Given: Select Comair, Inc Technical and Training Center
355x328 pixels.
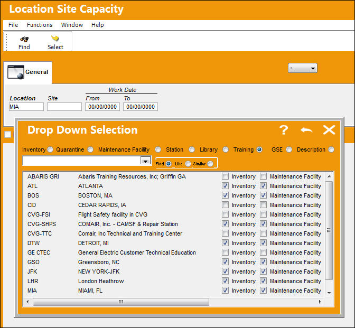Looking at the screenshot, I should tap(130, 233).
